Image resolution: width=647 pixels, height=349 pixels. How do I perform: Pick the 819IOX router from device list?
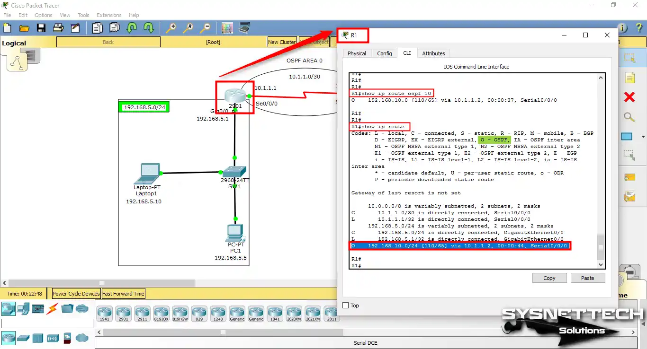pos(161,314)
